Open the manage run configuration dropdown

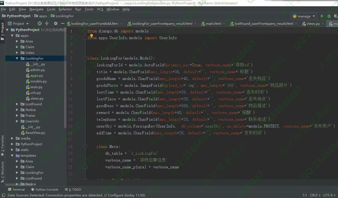pyautogui.click(x=304, y=16)
